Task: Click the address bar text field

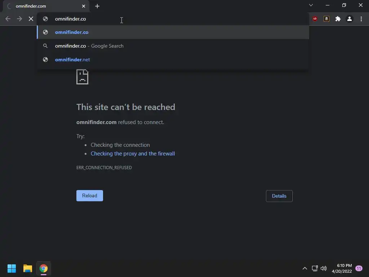Action: [x=173, y=19]
